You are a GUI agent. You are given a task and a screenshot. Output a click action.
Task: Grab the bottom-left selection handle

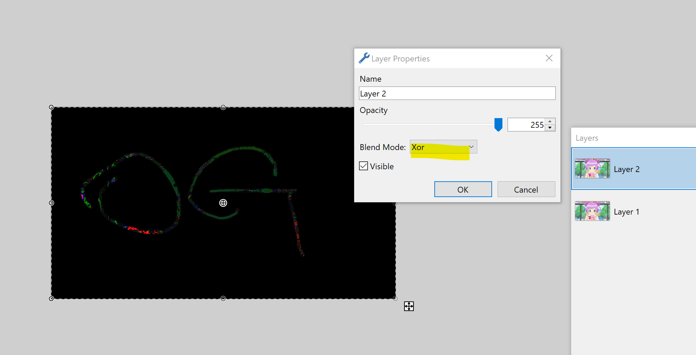click(51, 299)
